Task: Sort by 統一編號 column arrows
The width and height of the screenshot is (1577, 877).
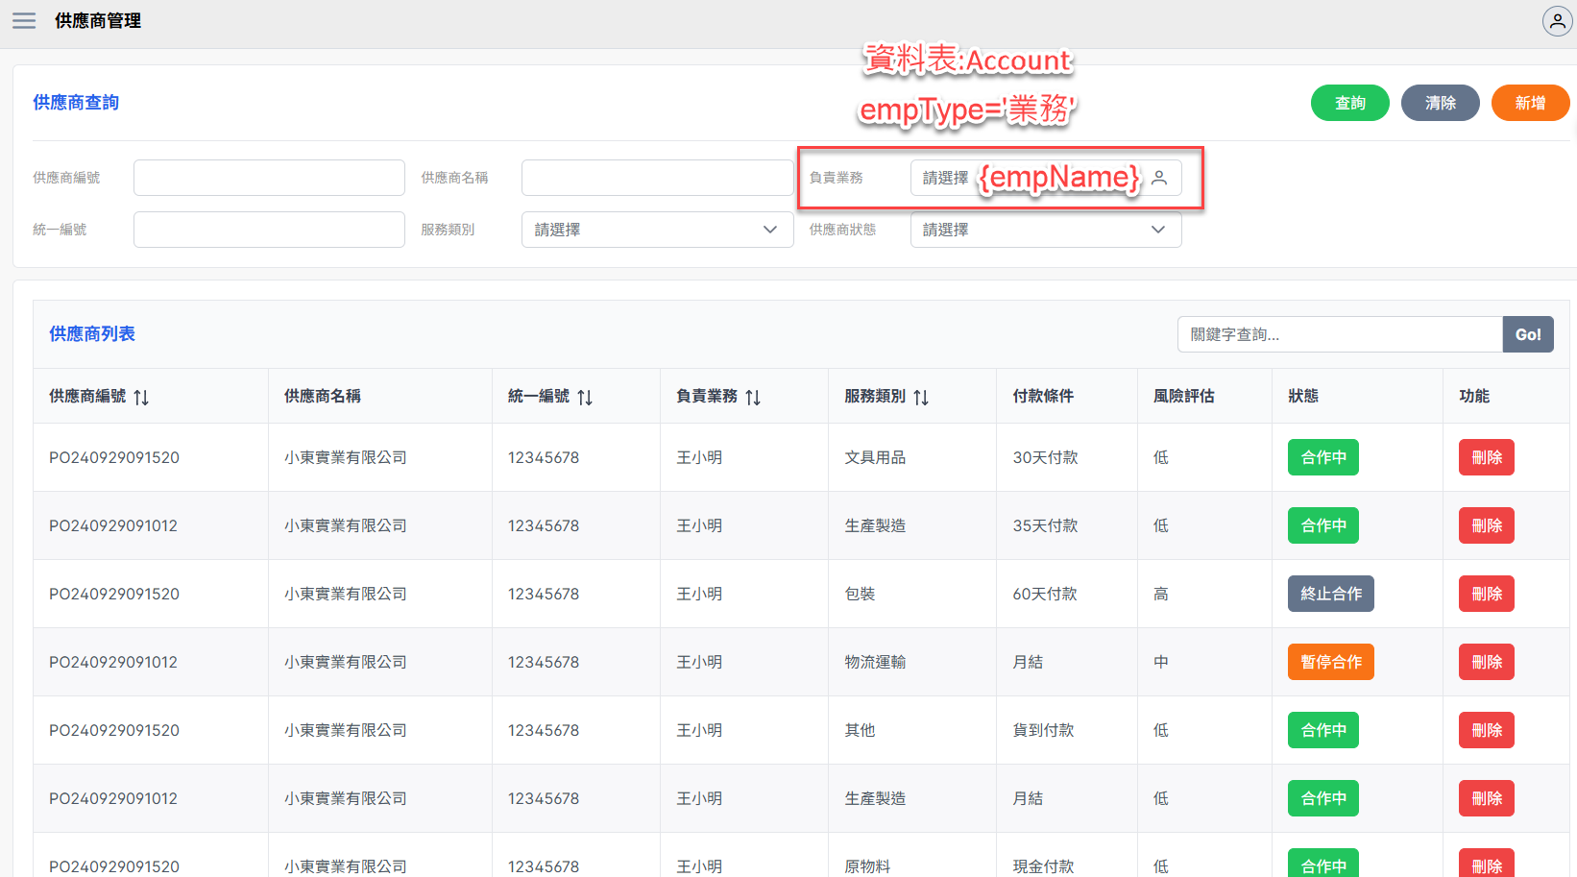Action: [x=585, y=397]
